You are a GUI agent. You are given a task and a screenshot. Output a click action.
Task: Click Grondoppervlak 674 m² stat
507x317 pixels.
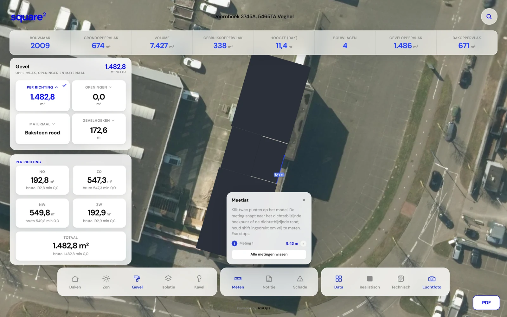click(x=101, y=43)
